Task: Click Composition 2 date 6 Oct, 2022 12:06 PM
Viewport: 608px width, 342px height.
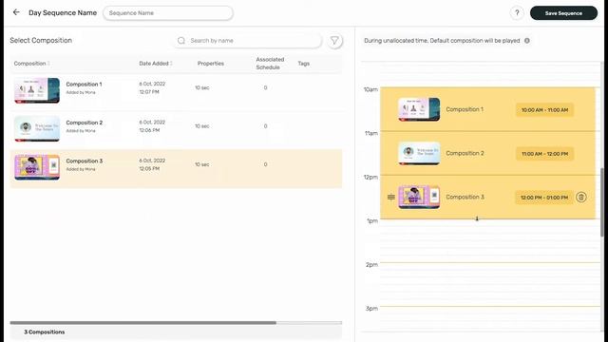Action: [x=152, y=126]
